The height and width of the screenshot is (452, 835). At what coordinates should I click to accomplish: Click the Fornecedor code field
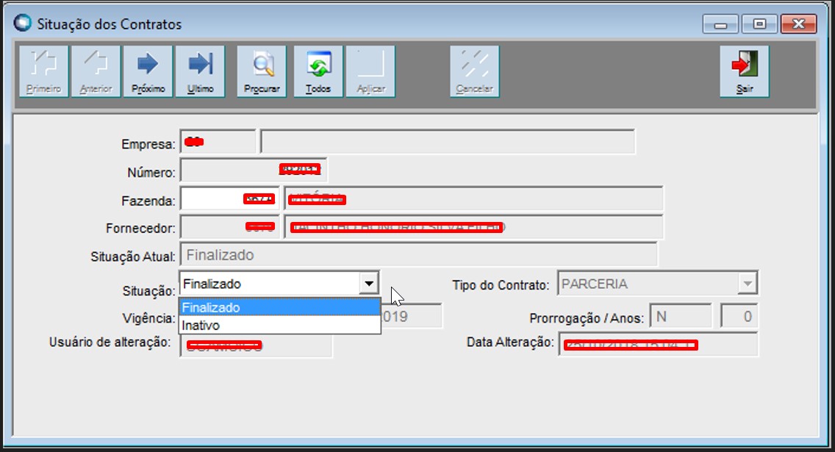point(229,227)
